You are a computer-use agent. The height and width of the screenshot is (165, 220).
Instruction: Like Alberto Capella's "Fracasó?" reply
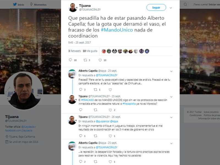[110, 90]
